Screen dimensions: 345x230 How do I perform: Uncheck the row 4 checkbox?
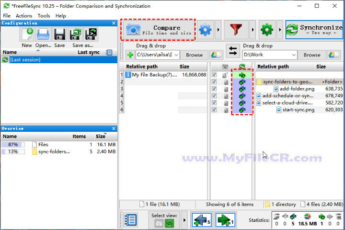click(214, 96)
